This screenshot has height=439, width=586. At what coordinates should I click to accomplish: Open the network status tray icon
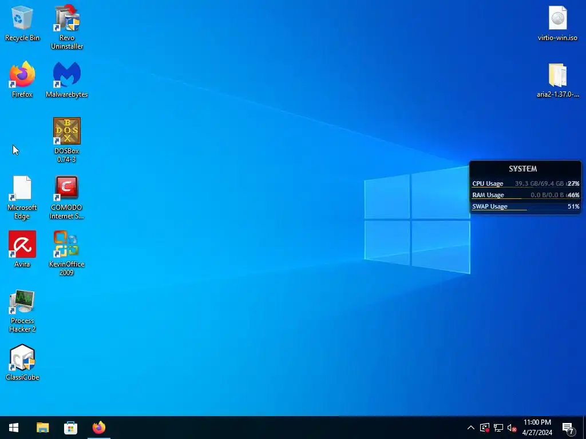(x=498, y=428)
